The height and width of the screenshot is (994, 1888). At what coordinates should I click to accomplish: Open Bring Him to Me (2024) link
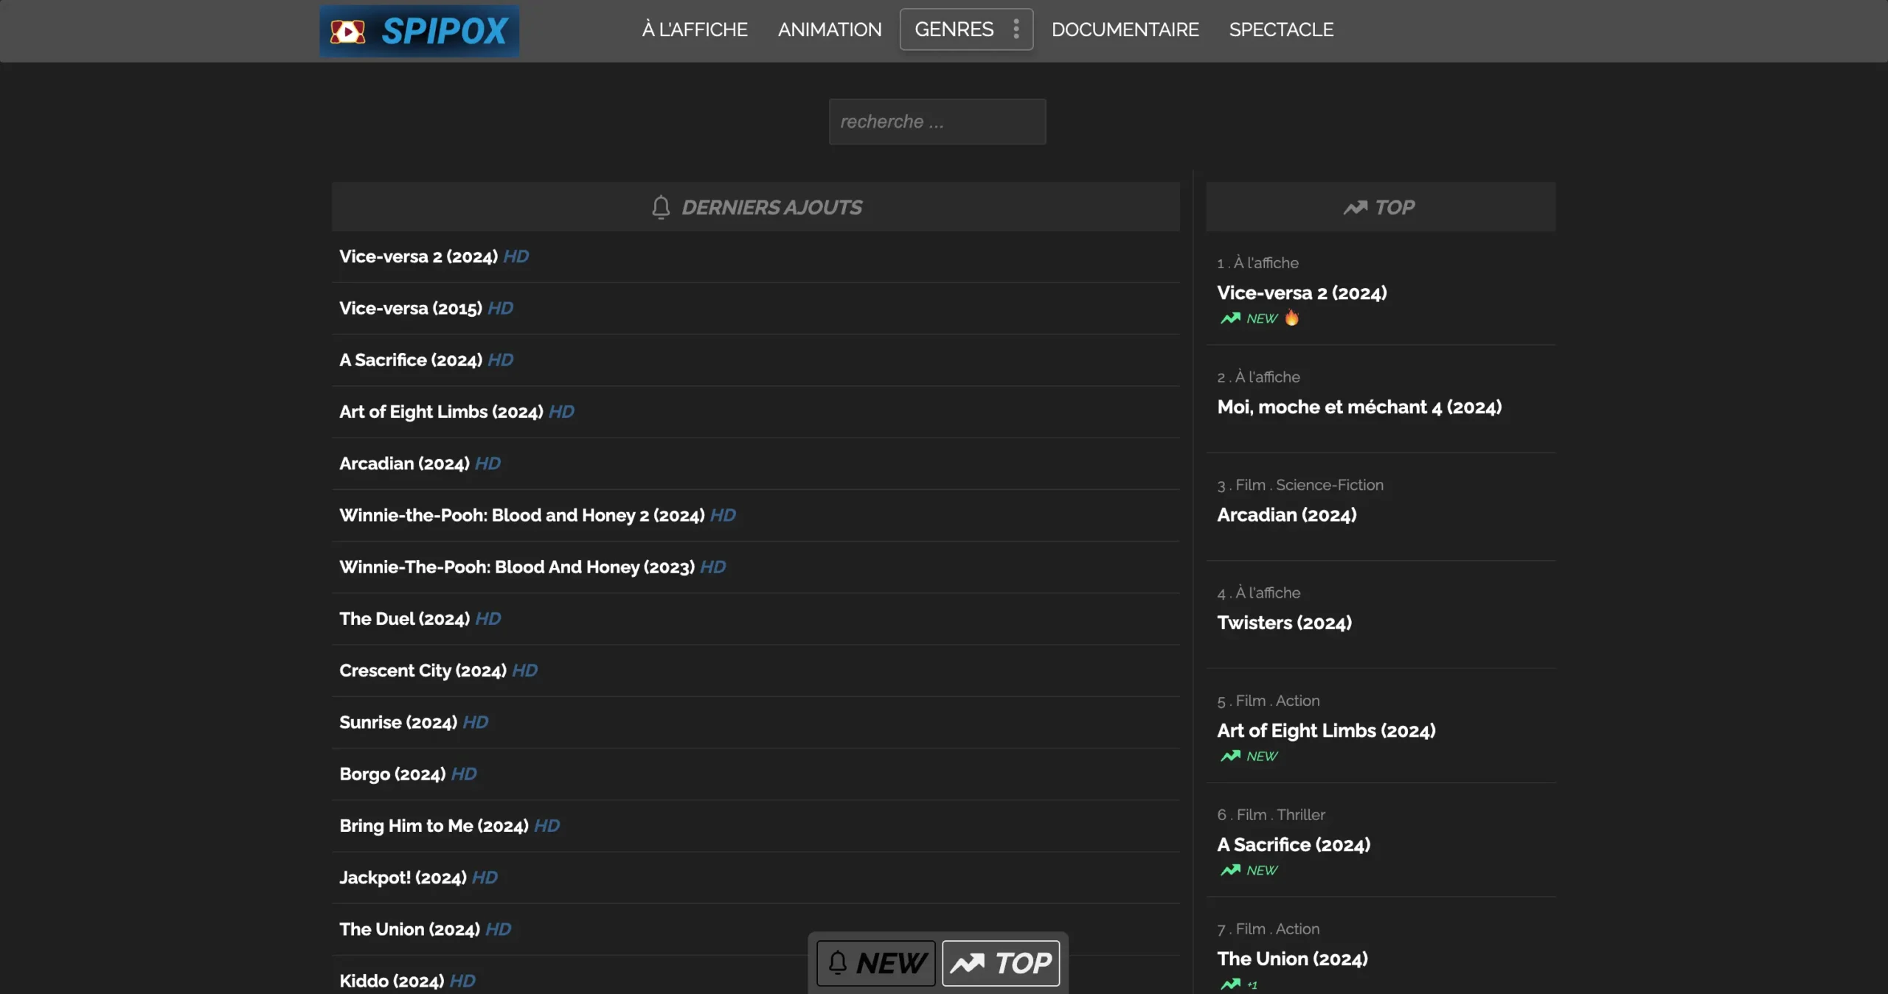click(x=434, y=825)
